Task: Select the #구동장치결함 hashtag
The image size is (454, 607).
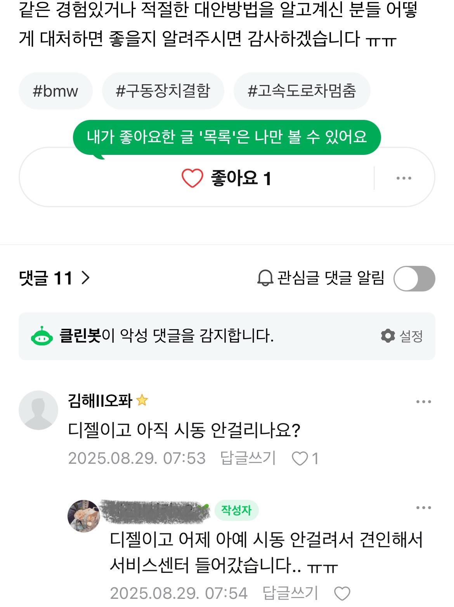Action: [x=163, y=91]
